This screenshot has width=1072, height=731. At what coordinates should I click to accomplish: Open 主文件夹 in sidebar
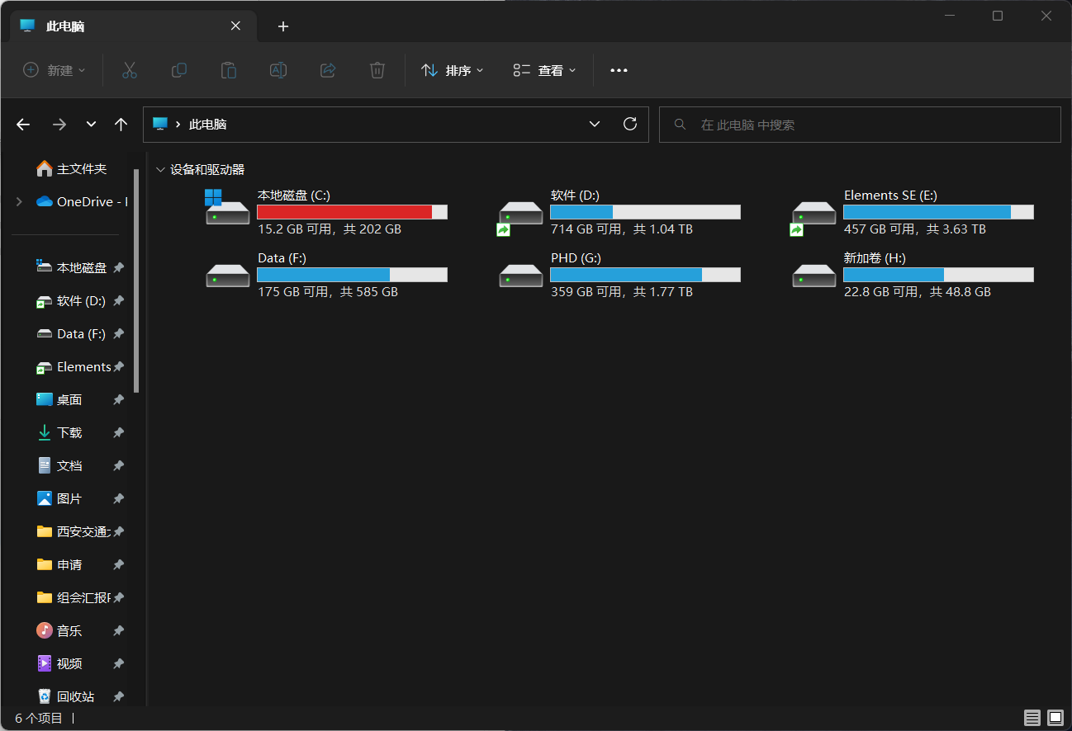tap(72, 168)
